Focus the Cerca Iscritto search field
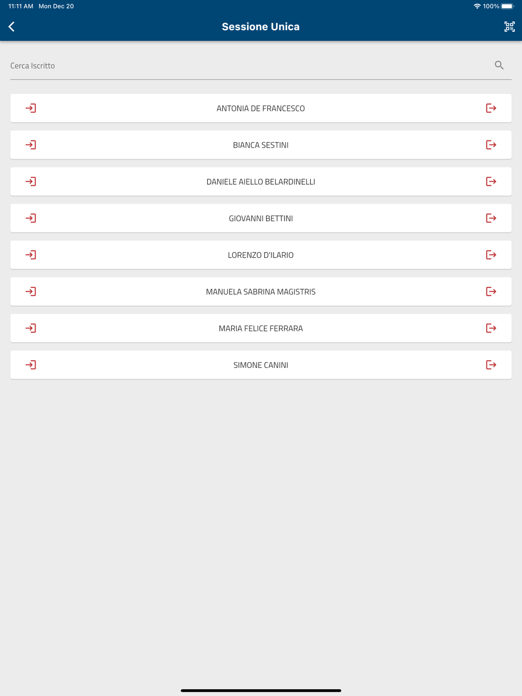Screen dimensions: 522x696 pyautogui.click(x=251, y=66)
